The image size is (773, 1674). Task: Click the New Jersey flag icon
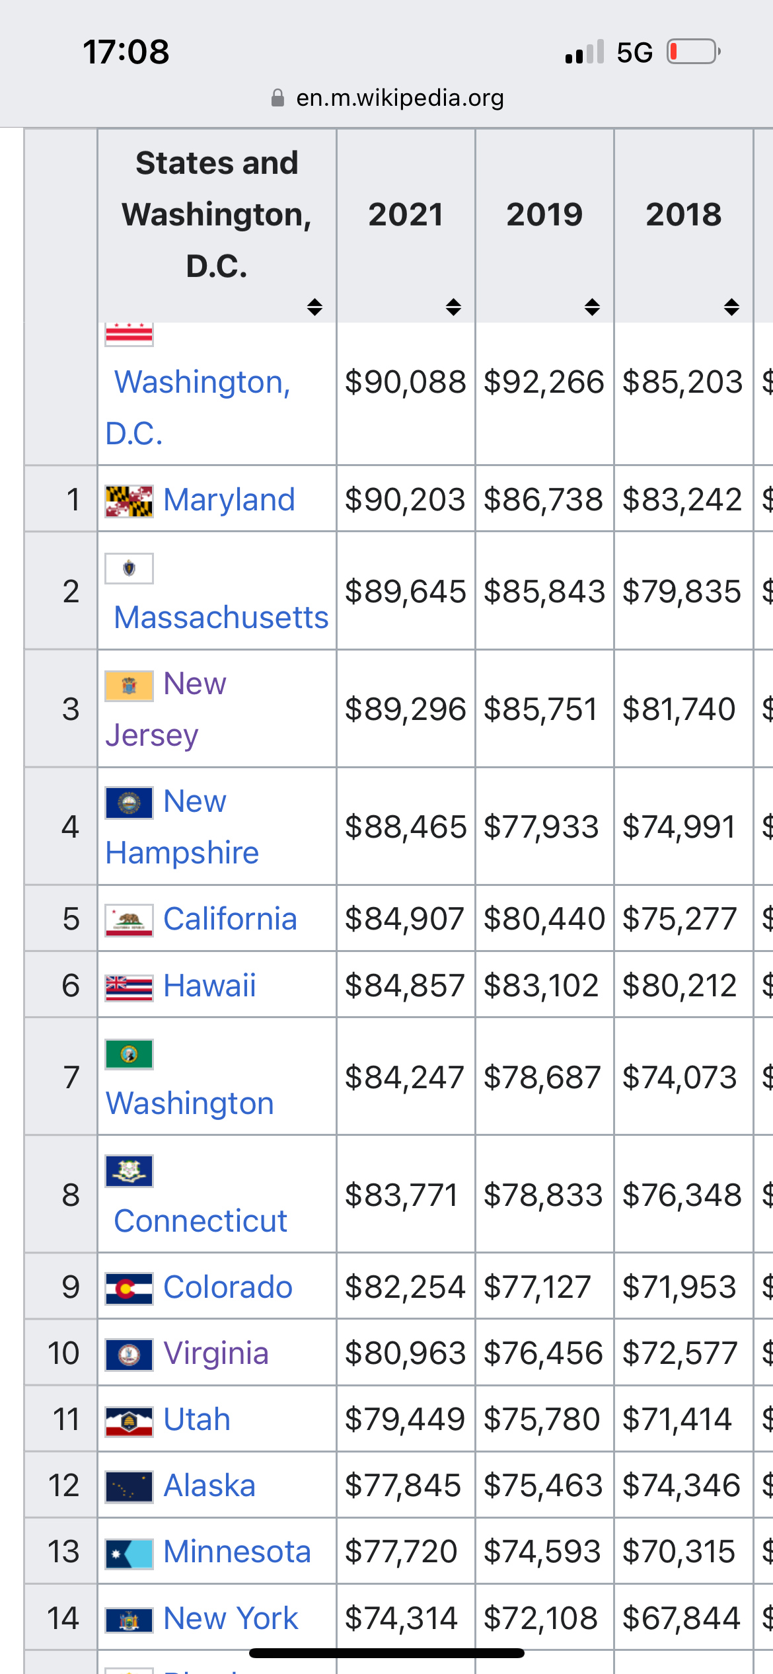click(x=129, y=685)
